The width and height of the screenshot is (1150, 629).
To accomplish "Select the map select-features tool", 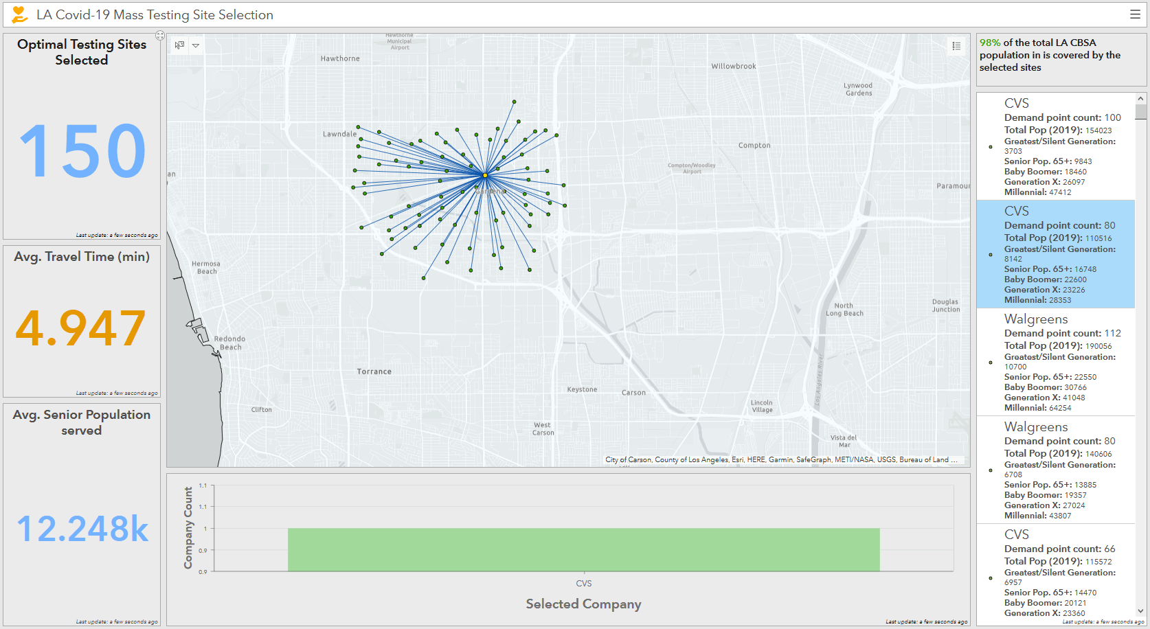I will (179, 45).
